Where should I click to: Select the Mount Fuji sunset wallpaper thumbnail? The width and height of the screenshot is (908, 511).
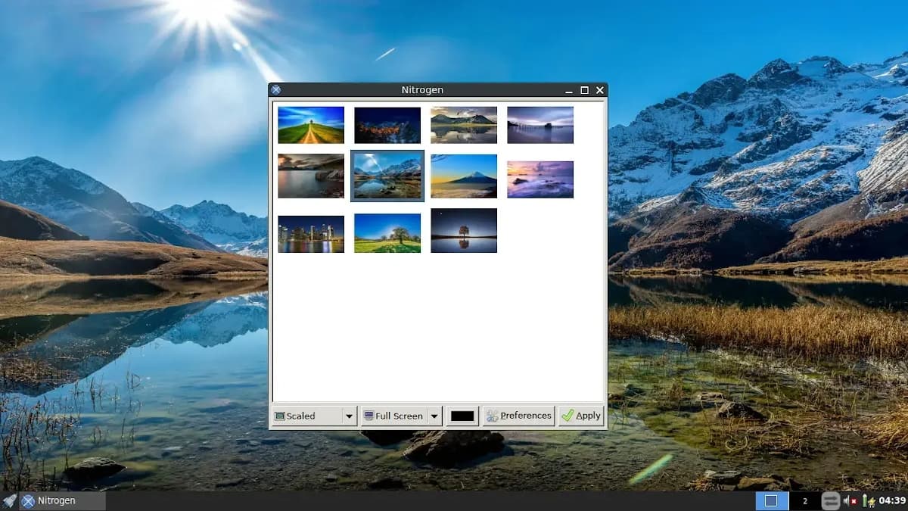tap(464, 176)
